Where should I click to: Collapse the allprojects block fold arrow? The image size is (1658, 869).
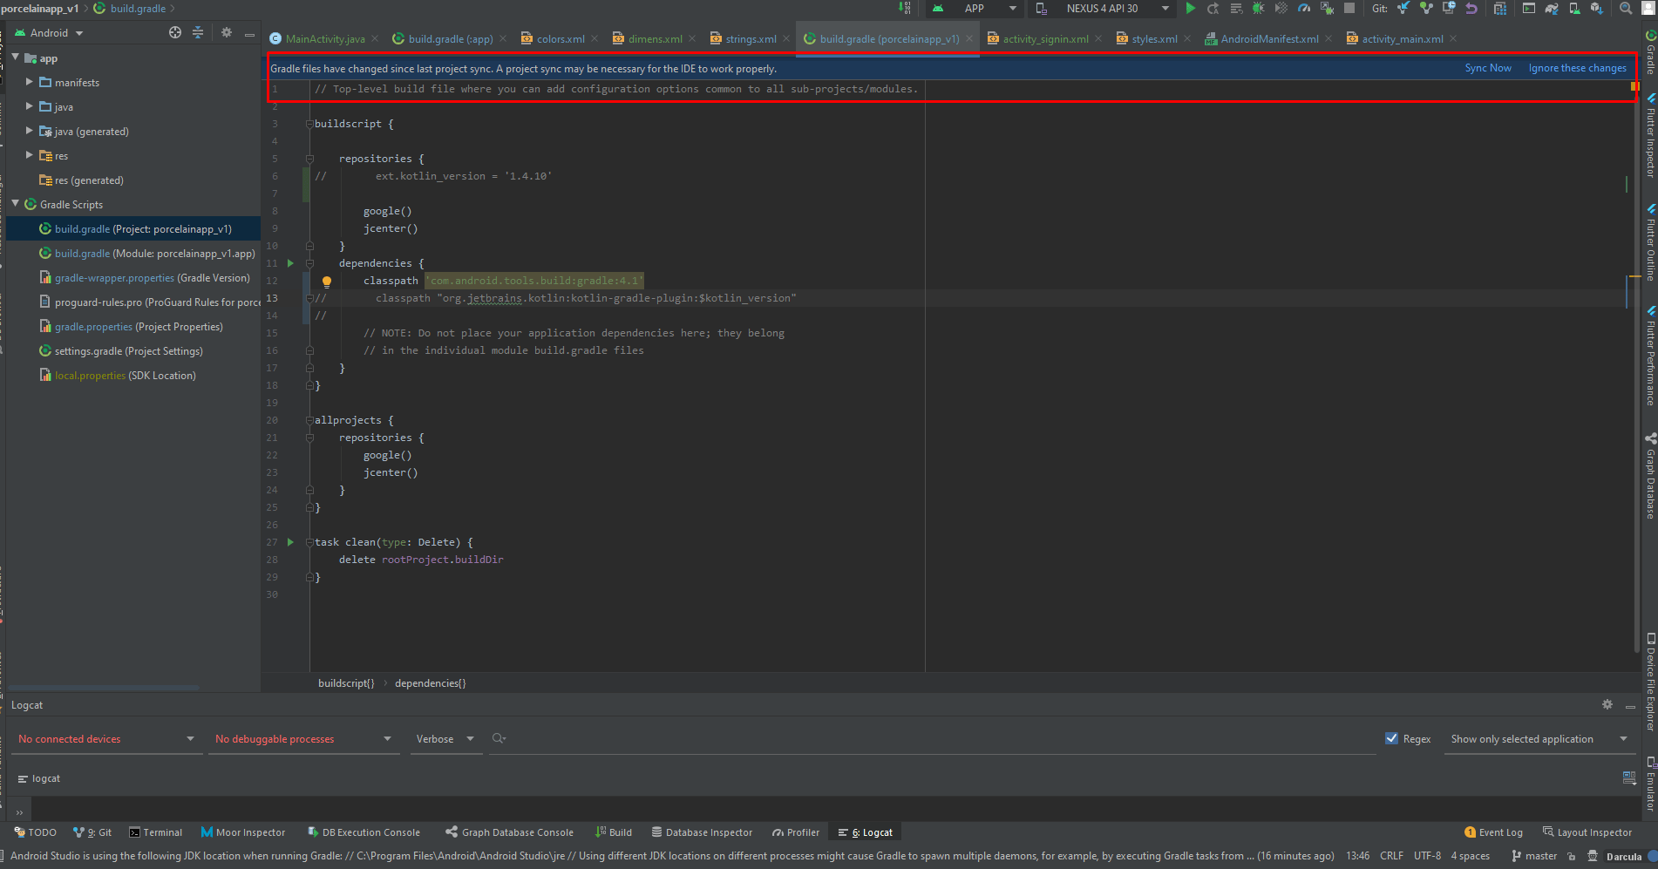click(x=309, y=419)
